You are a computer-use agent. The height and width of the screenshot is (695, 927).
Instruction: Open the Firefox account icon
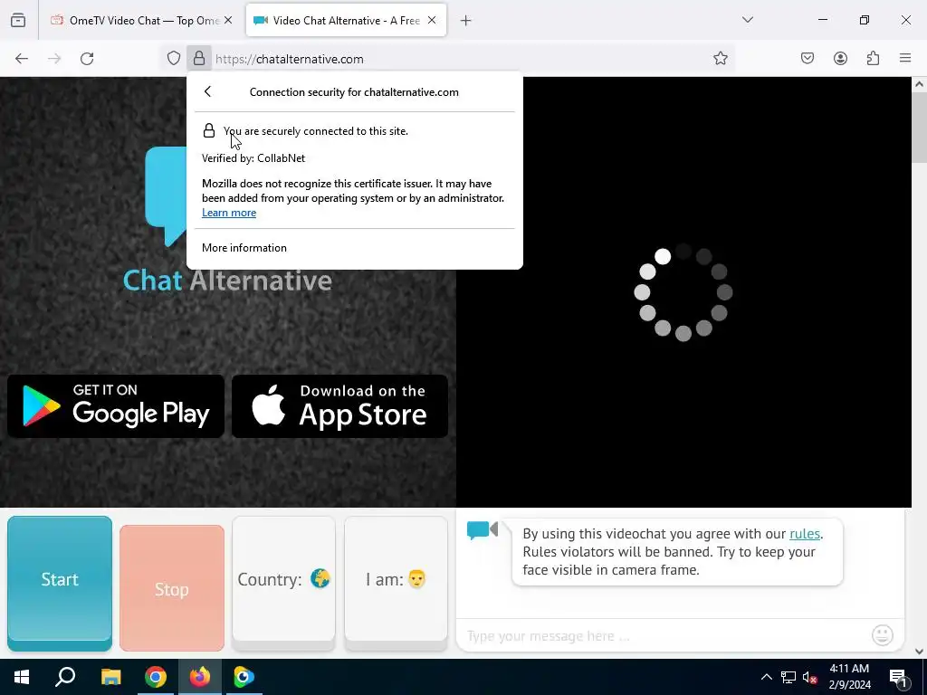point(840,59)
